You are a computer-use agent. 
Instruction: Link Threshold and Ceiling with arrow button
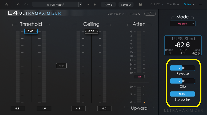tap(61, 66)
